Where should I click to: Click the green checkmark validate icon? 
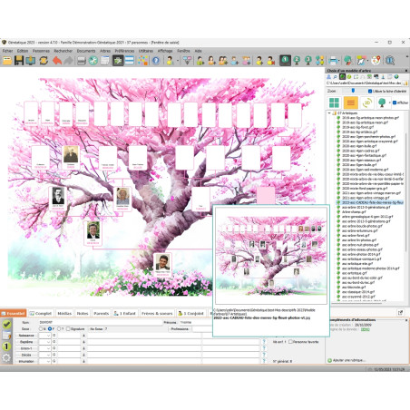6,325
